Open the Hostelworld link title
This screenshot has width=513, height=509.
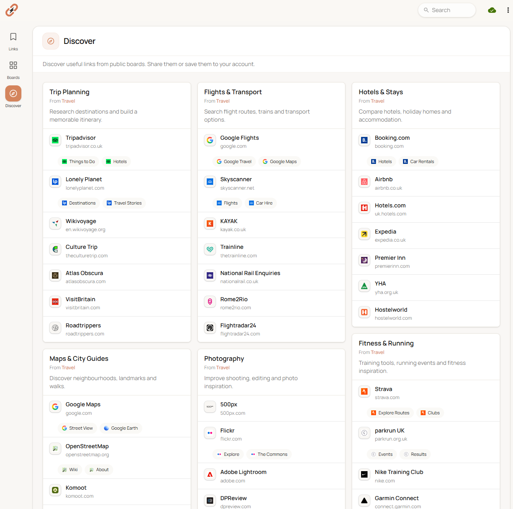[x=391, y=310]
